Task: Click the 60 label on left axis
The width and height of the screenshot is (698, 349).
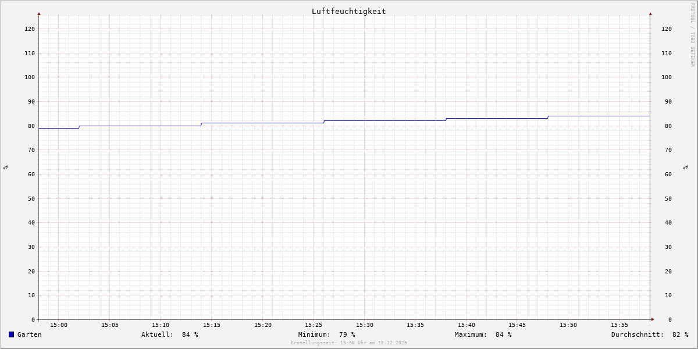Action: tap(31, 174)
